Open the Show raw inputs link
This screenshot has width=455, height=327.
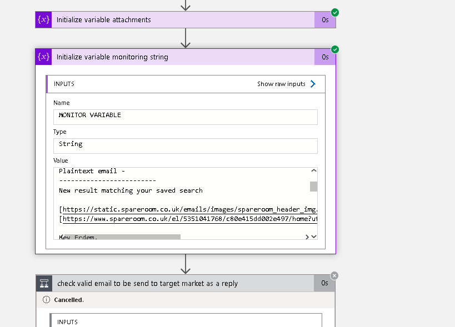[x=281, y=84]
